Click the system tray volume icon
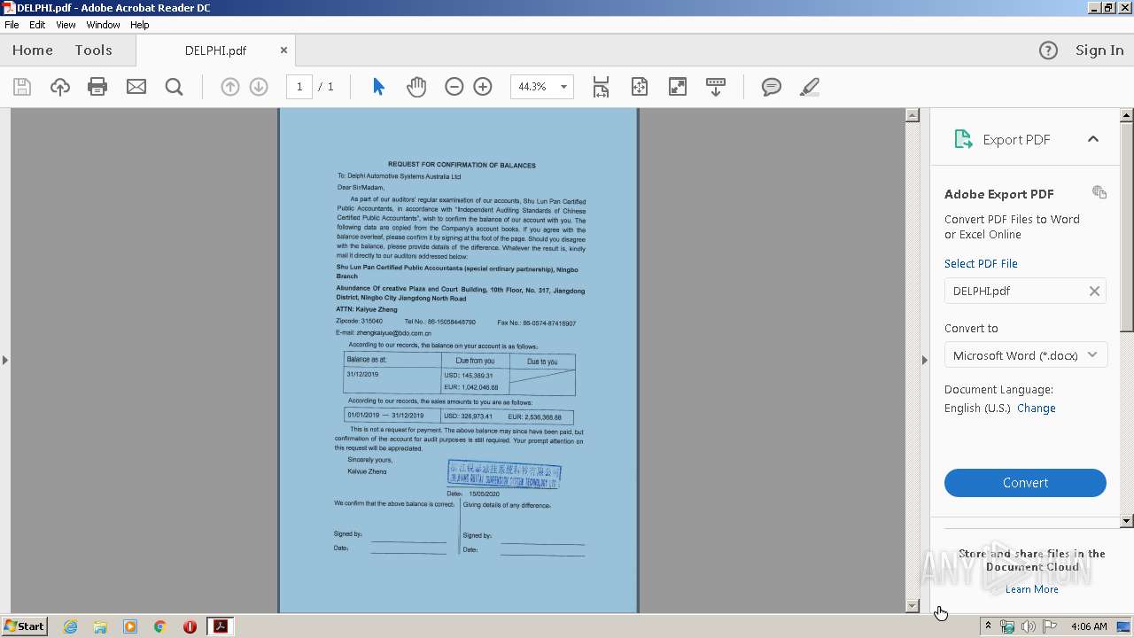Viewport: 1134px width, 638px height. click(x=1028, y=626)
